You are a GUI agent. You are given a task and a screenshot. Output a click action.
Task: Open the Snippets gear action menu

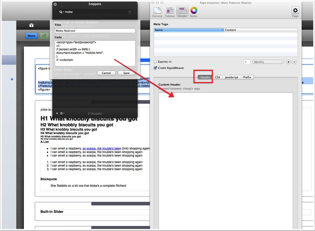(x=62, y=113)
